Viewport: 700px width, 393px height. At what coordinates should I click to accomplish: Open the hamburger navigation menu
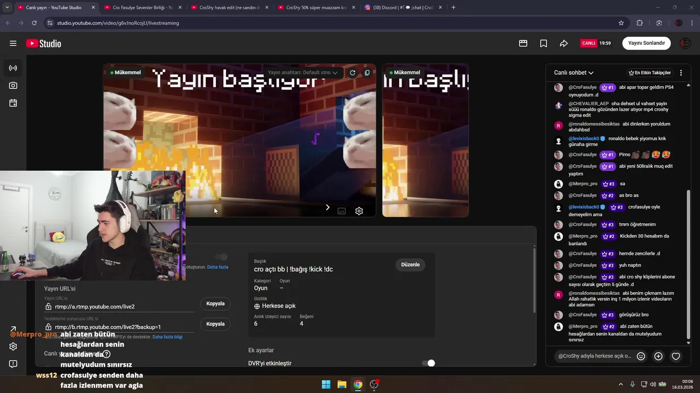[13, 43]
